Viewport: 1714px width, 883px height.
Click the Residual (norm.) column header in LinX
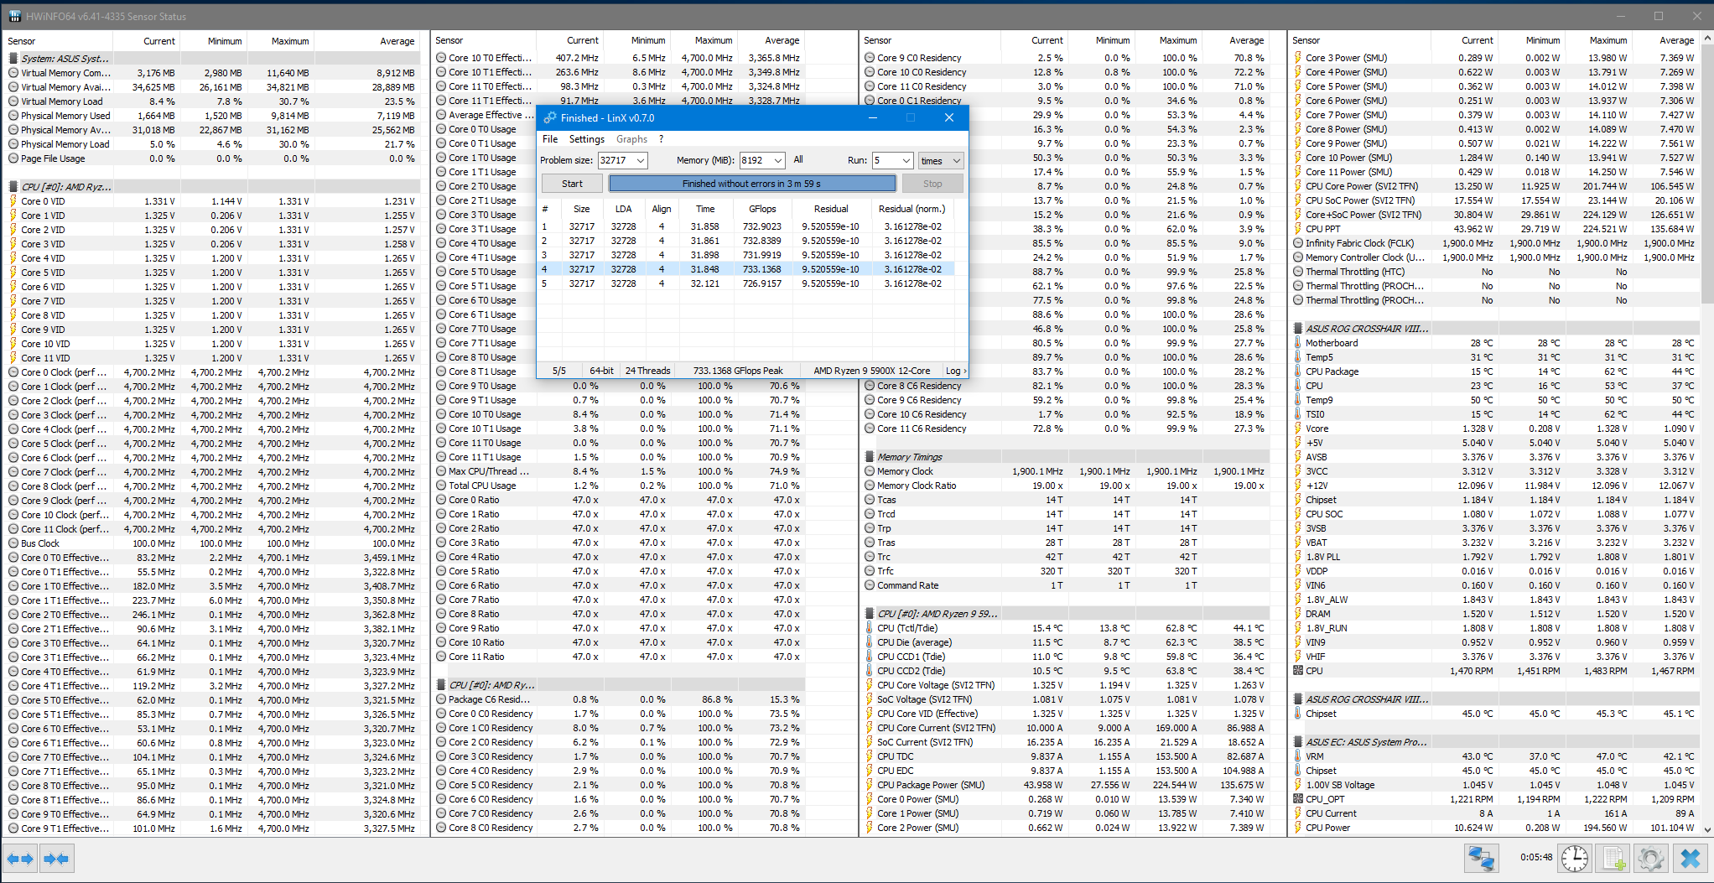pos(912,209)
